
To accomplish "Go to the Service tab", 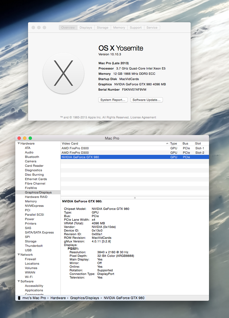I will tap(152, 28).
